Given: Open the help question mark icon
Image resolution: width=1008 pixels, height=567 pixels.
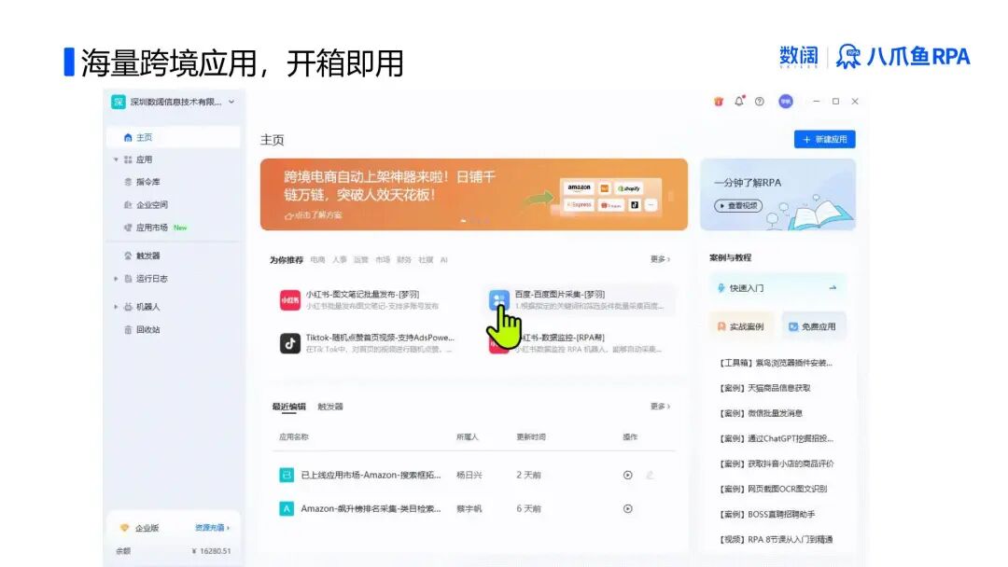Looking at the screenshot, I should [x=758, y=101].
